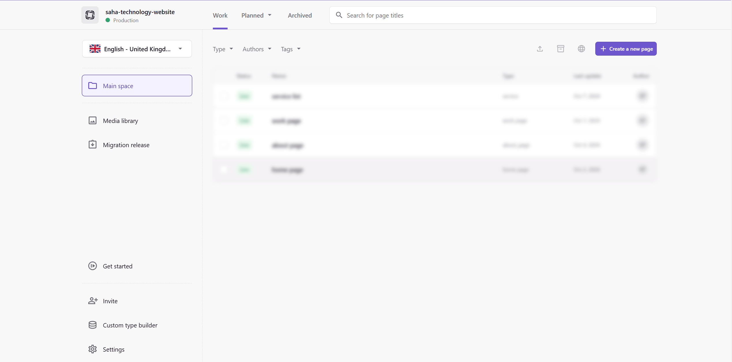Viewport: 732px width, 362px height.
Task: Open the Custom type builder
Action: 130,325
